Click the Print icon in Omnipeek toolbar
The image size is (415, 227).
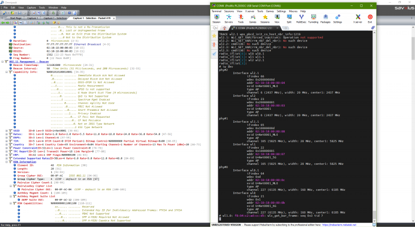[24, 13]
